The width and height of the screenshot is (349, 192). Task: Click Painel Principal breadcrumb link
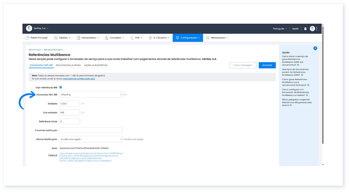click(35, 50)
